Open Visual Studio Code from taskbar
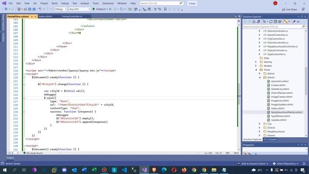This screenshot has height=174, width=309. [124, 170]
